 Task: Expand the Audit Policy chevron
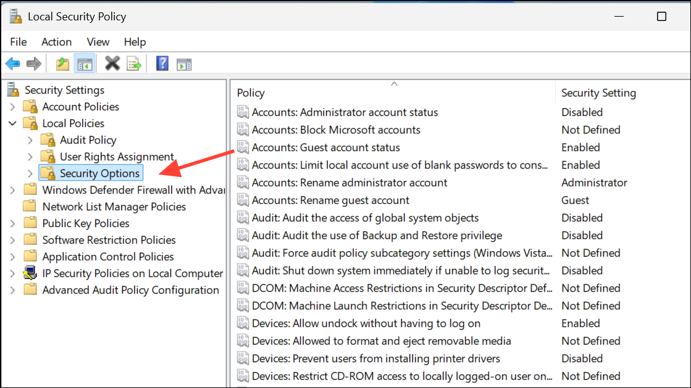coord(30,140)
